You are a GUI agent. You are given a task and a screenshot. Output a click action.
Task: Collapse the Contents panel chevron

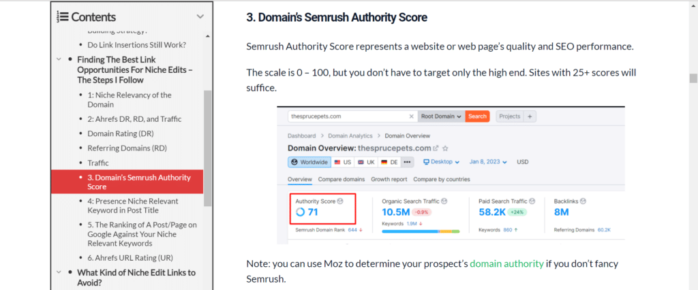pyautogui.click(x=200, y=17)
